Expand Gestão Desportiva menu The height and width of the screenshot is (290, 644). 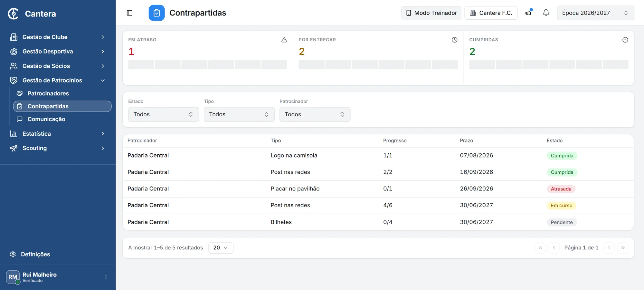(58, 52)
